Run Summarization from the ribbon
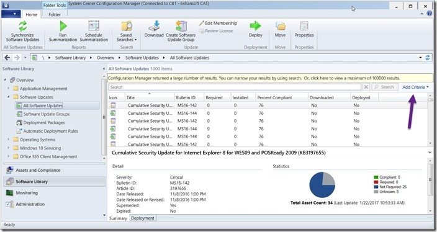 pyautogui.click(x=63, y=31)
